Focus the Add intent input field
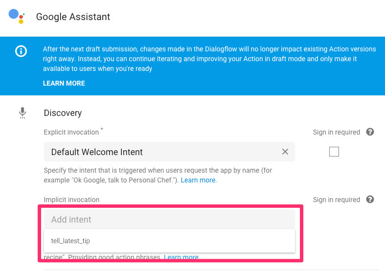The image size is (385, 271). 169,220
